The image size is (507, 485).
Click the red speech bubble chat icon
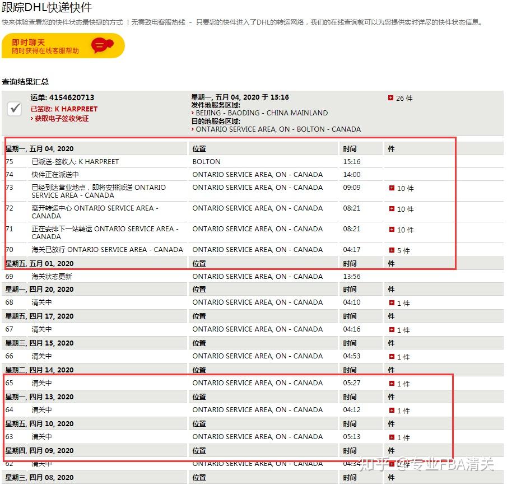pyautogui.click(x=102, y=45)
